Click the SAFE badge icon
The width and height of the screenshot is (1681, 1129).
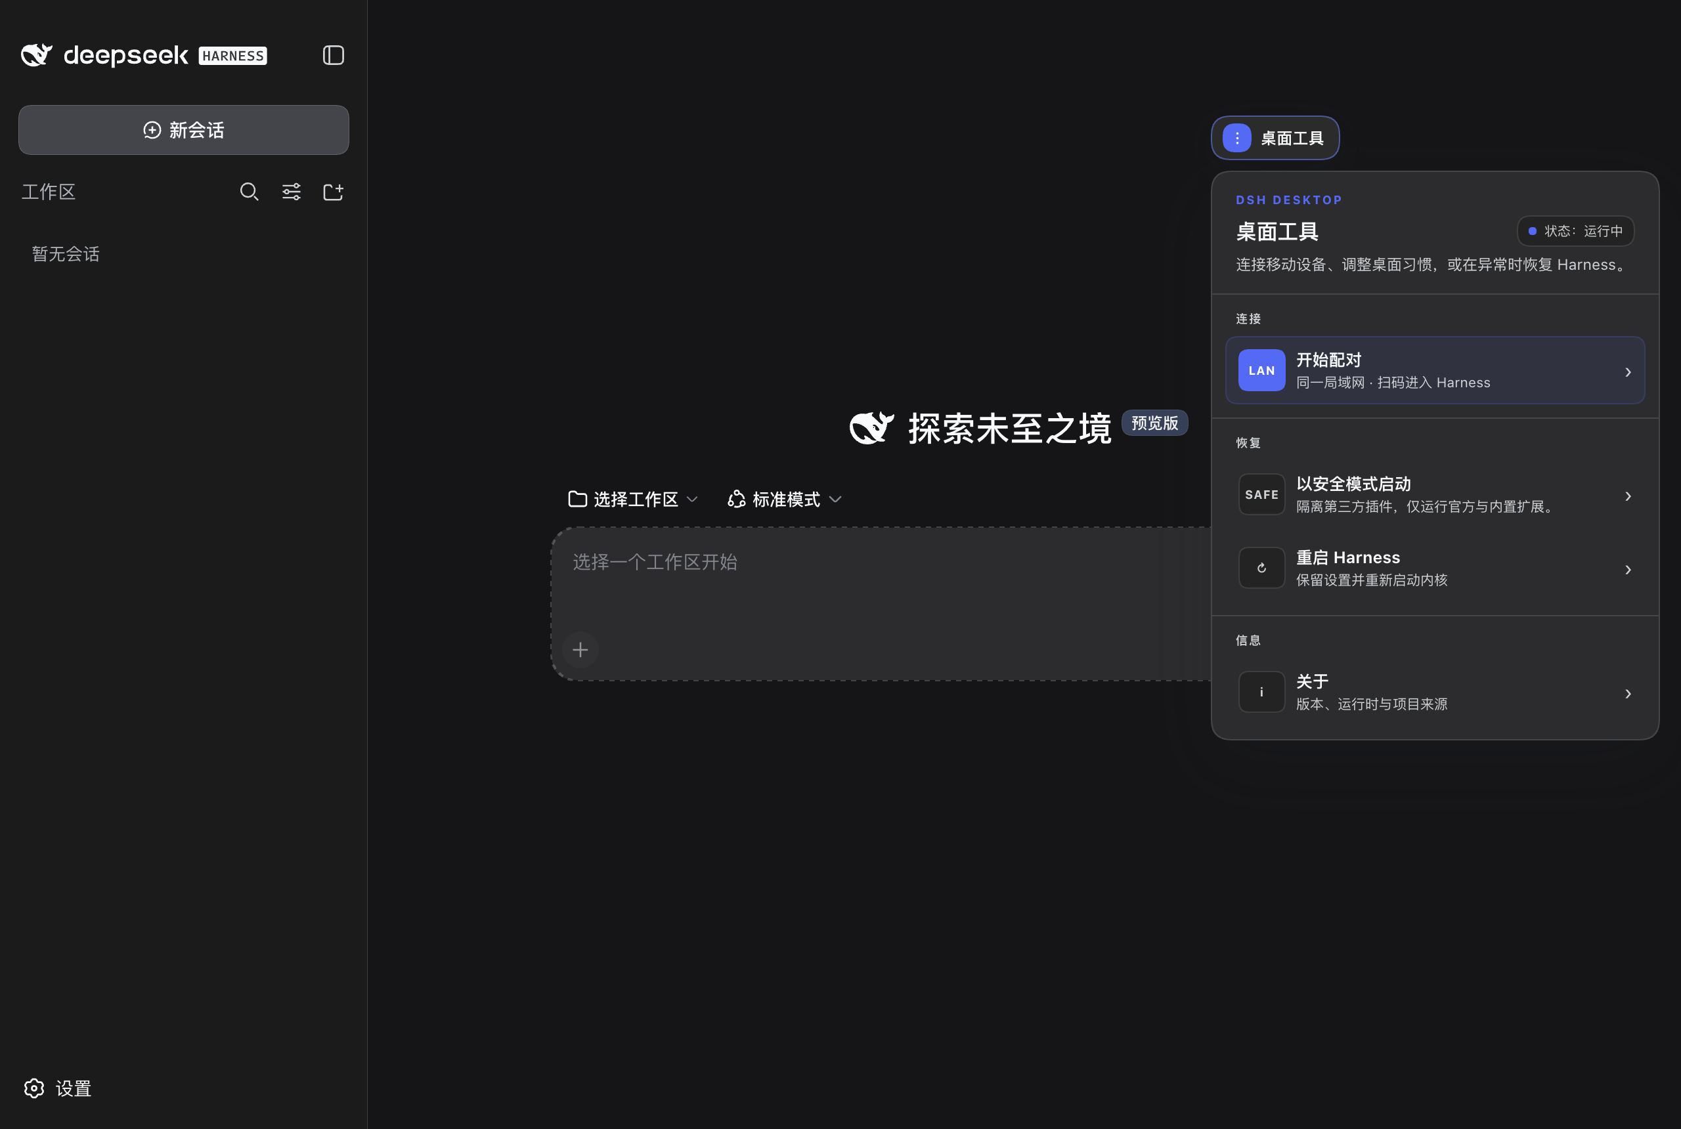point(1261,495)
